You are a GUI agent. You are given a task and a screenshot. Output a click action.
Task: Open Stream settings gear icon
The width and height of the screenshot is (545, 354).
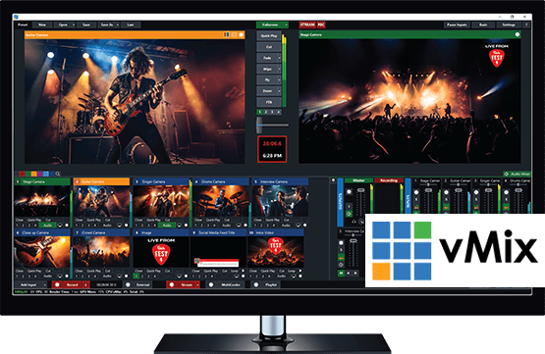pos(171,285)
